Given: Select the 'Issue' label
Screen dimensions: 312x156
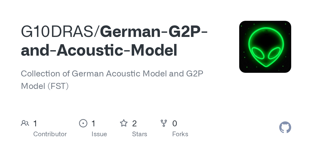Looking at the screenshot, I should tap(99, 134).
